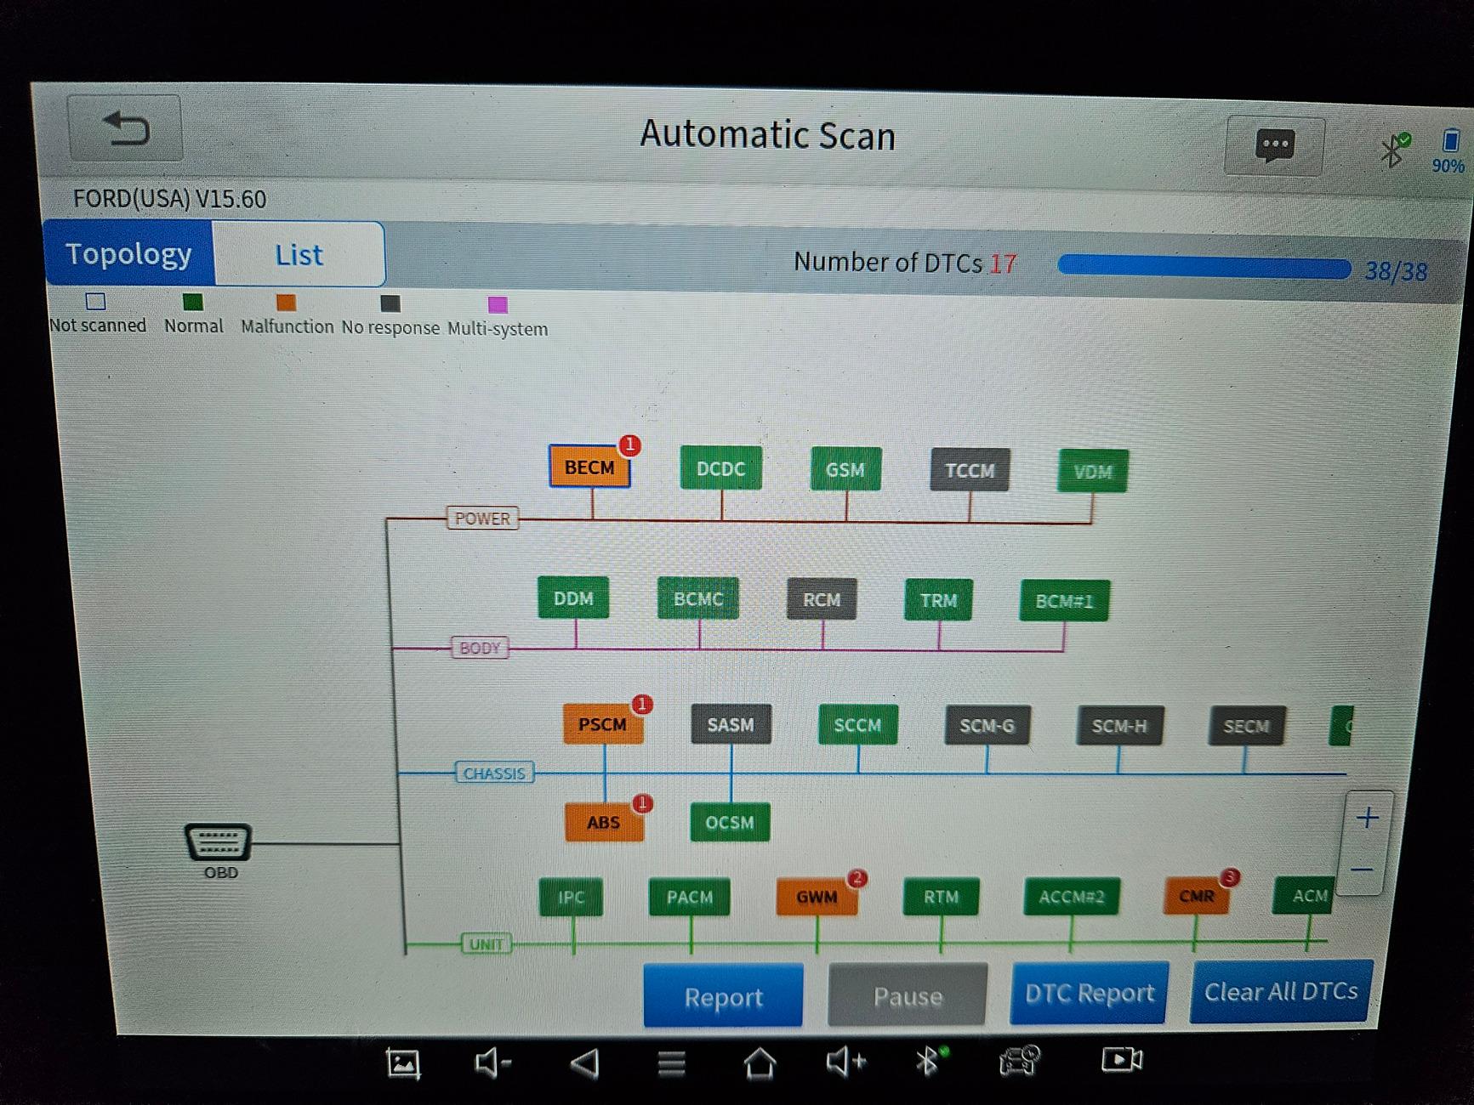Select the Topology tab
Viewport: 1474px width, 1105px height.
point(128,254)
